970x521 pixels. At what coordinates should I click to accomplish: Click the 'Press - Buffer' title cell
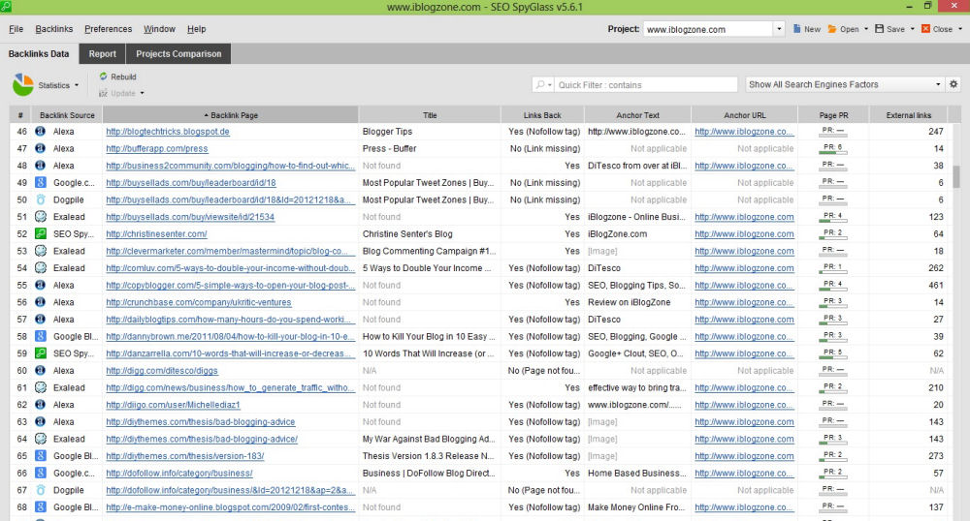click(390, 149)
